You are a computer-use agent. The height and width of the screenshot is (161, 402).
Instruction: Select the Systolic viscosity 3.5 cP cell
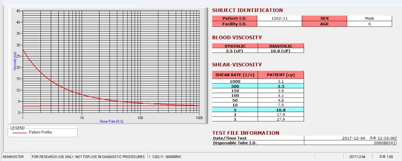click(x=235, y=50)
